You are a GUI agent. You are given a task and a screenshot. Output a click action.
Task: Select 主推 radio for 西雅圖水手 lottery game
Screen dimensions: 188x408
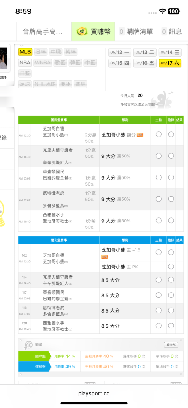click(x=159, y=326)
